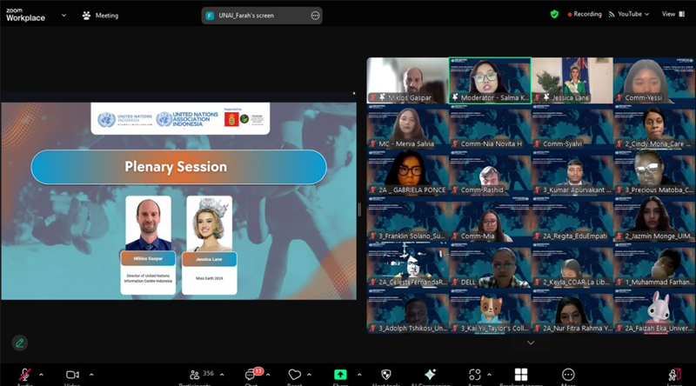Open the Chat panel with 13 unread
This screenshot has height=386, width=696.
pos(251,375)
